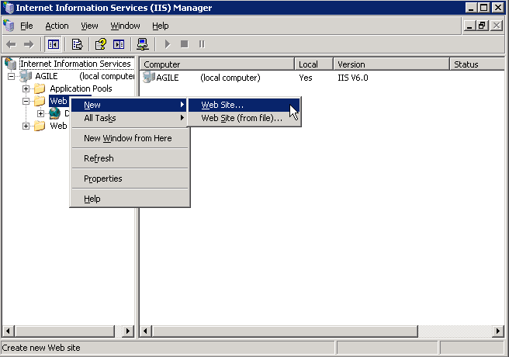Click the Pause item toolbar button

pos(202,44)
